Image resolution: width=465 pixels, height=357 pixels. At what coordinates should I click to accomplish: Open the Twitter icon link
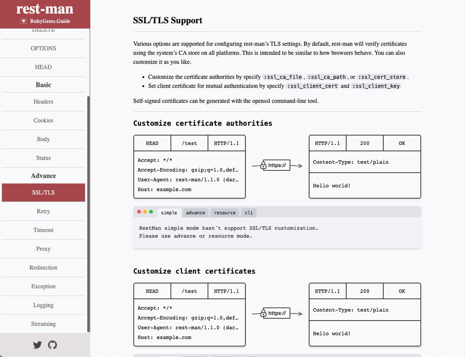(x=38, y=345)
